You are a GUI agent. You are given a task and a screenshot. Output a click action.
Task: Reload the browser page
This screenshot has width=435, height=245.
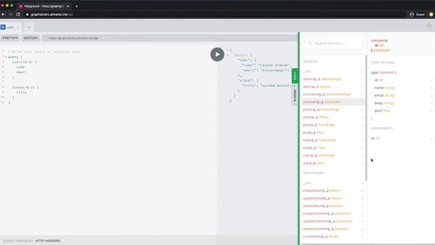click(18, 14)
